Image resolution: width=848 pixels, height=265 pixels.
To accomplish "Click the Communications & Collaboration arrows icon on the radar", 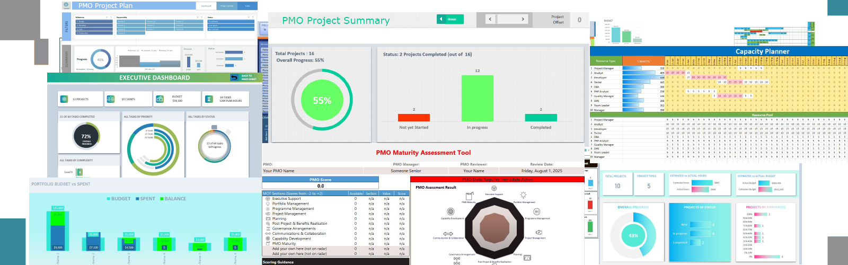I will coord(448,234).
